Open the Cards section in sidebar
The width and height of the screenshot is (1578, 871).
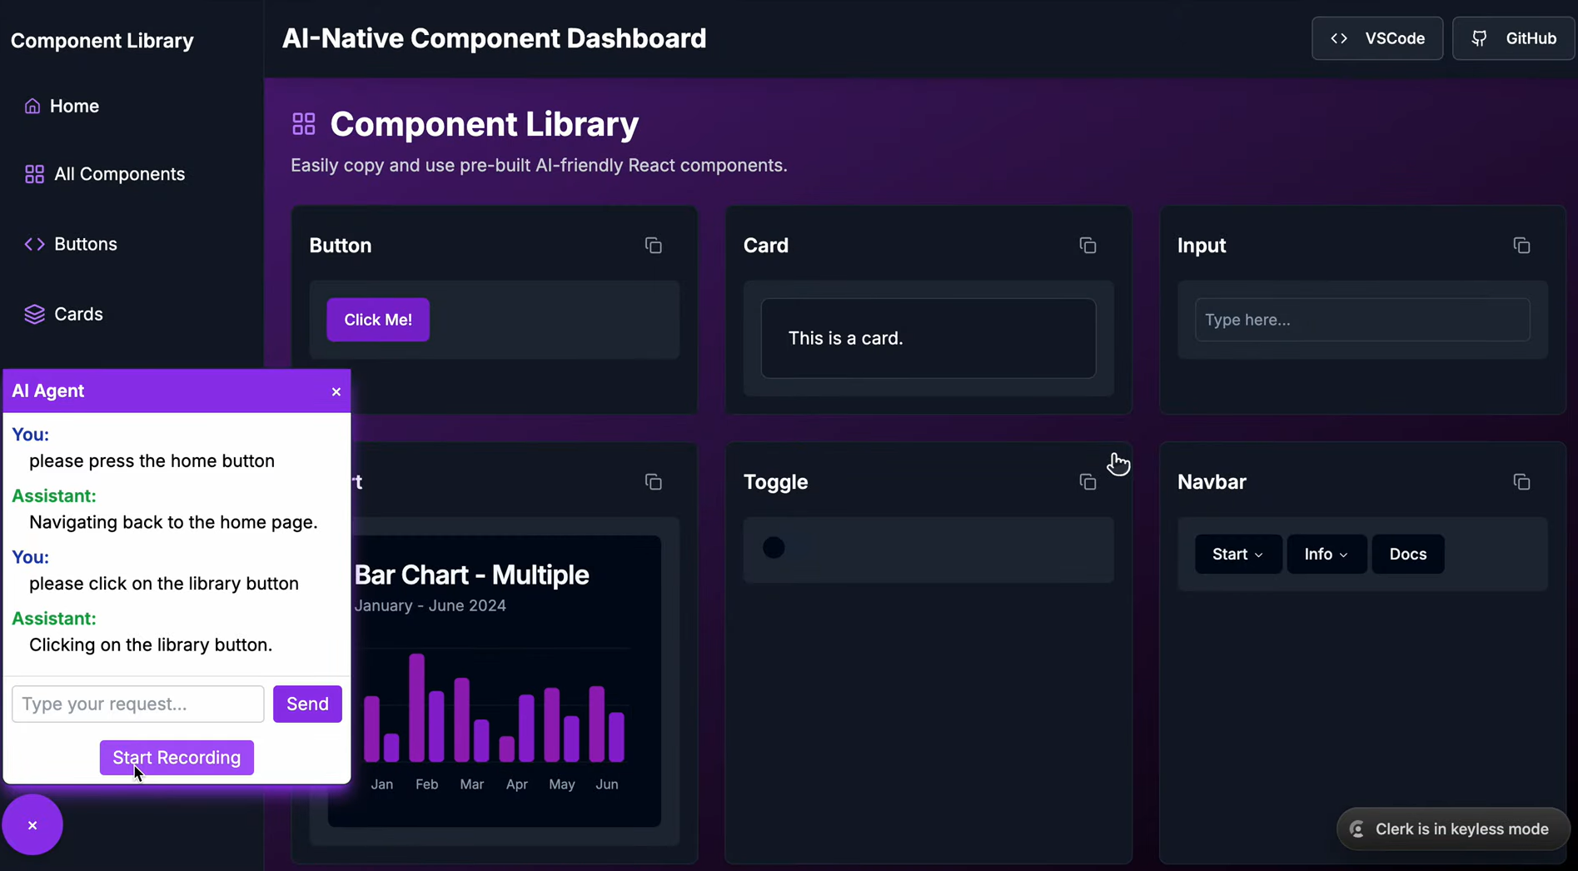click(x=64, y=314)
